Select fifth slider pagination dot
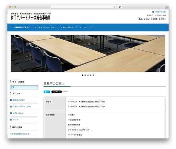 93,75
